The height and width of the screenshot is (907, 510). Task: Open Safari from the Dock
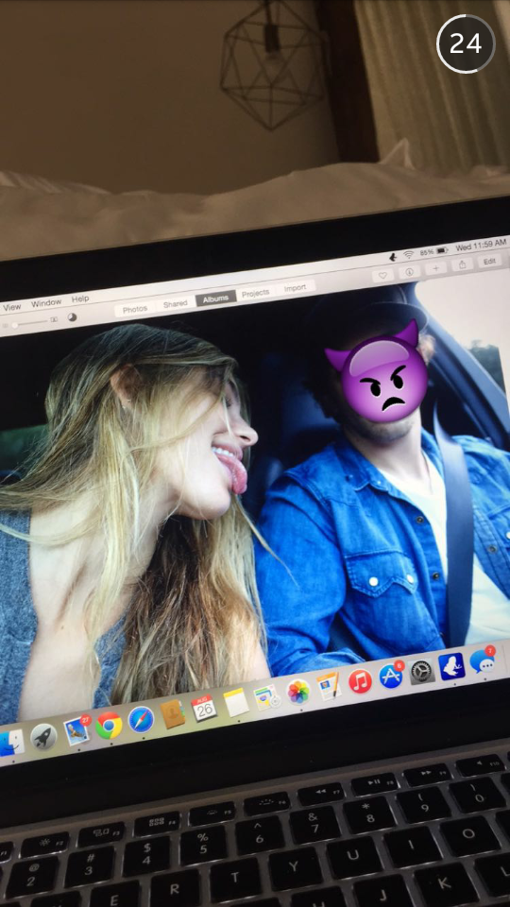tap(141, 720)
